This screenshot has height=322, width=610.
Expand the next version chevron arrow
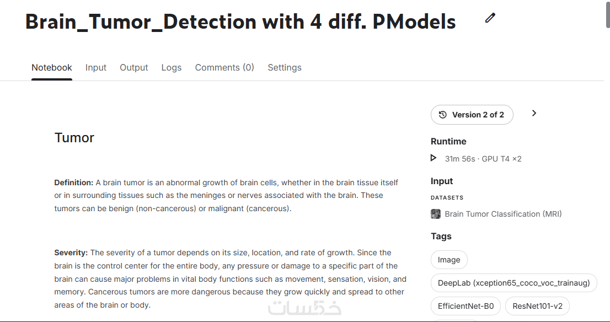pos(534,114)
